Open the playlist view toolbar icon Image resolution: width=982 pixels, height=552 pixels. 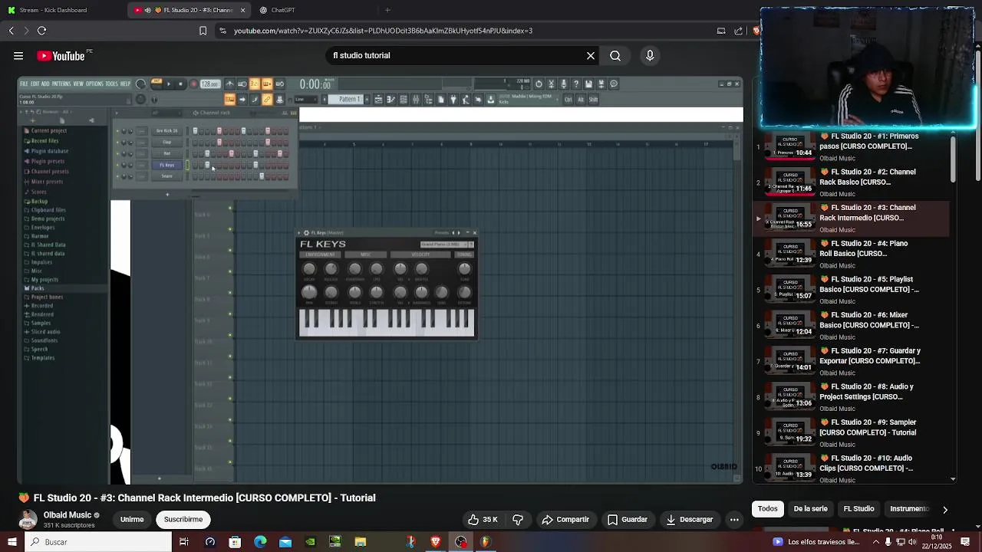[378, 99]
